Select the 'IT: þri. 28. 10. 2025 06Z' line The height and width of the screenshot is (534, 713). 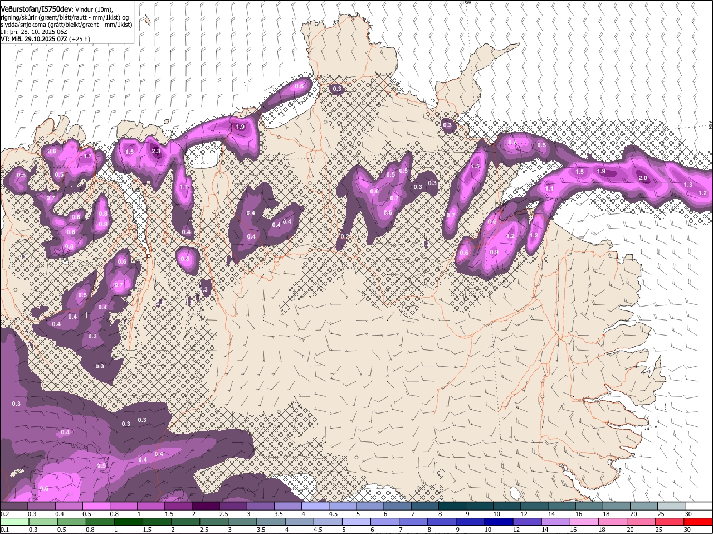(x=34, y=32)
